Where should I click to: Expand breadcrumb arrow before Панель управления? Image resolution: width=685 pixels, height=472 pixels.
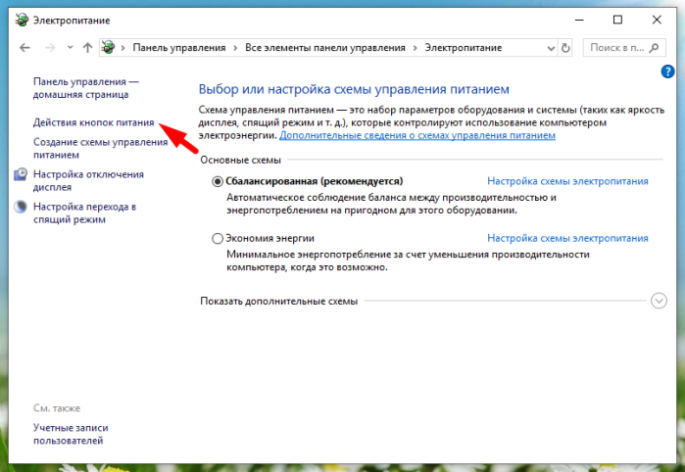point(123,48)
